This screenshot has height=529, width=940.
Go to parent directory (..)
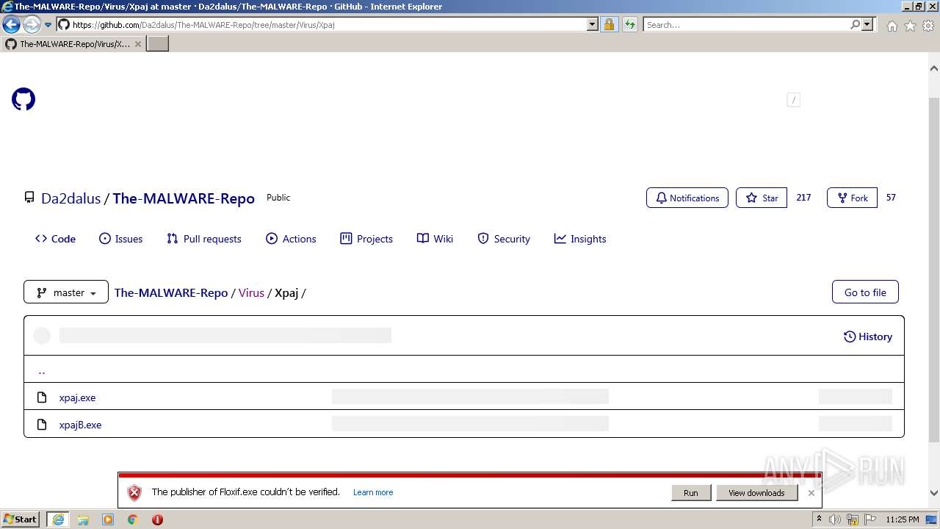coord(41,370)
